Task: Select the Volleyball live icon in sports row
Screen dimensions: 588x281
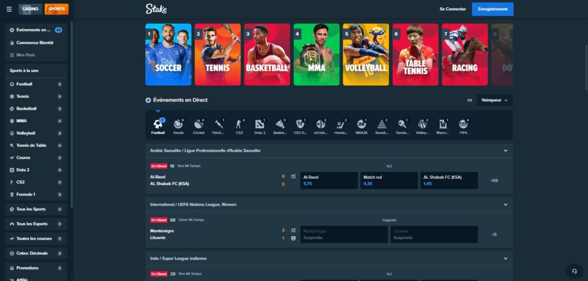Action: coord(422,126)
